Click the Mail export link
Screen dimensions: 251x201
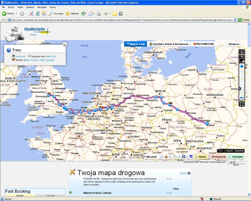point(48,56)
